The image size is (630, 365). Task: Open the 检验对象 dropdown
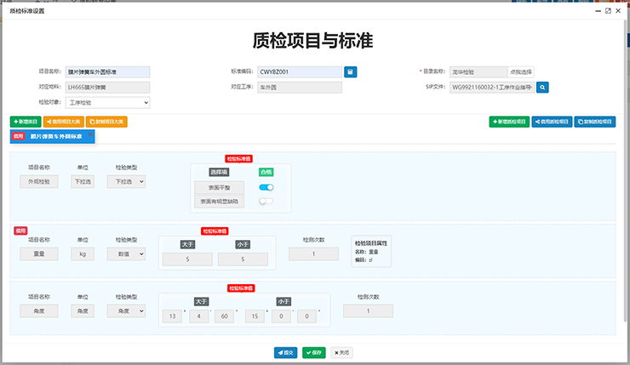[107, 102]
